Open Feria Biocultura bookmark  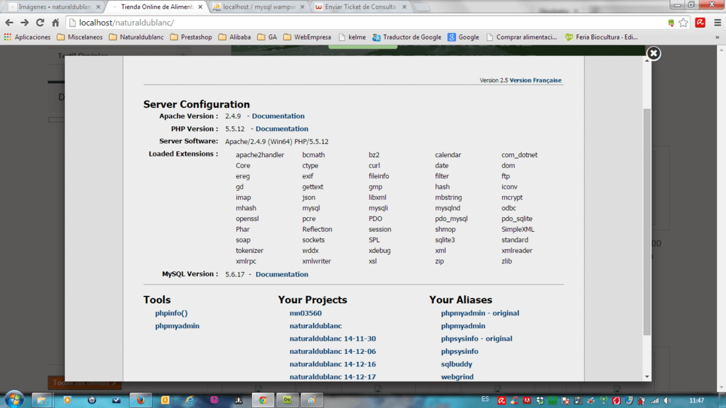[x=601, y=37]
